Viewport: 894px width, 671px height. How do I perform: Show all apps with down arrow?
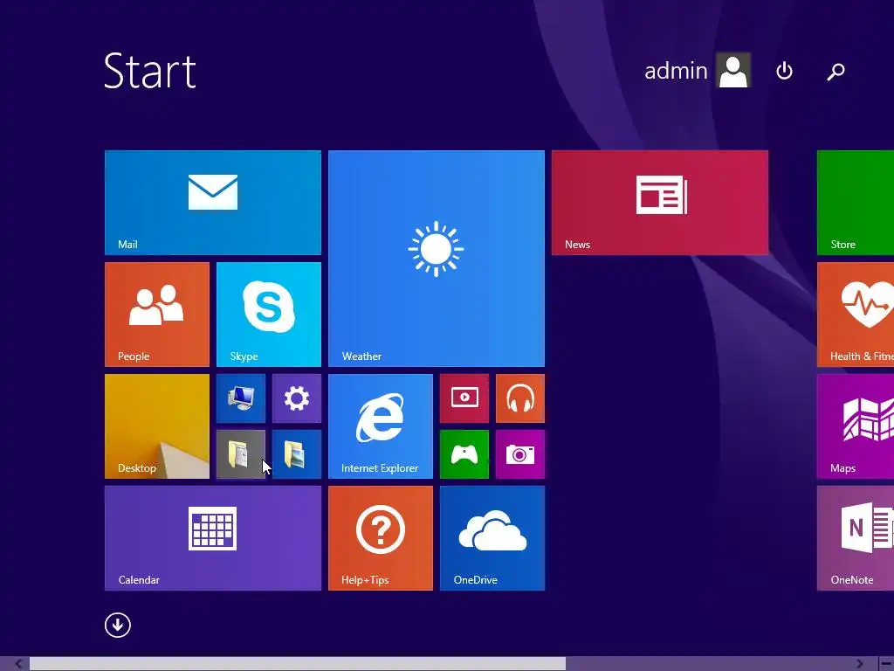[118, 626]
